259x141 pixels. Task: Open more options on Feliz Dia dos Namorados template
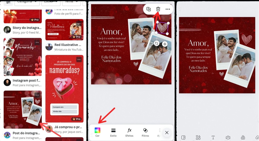[37, 42]
